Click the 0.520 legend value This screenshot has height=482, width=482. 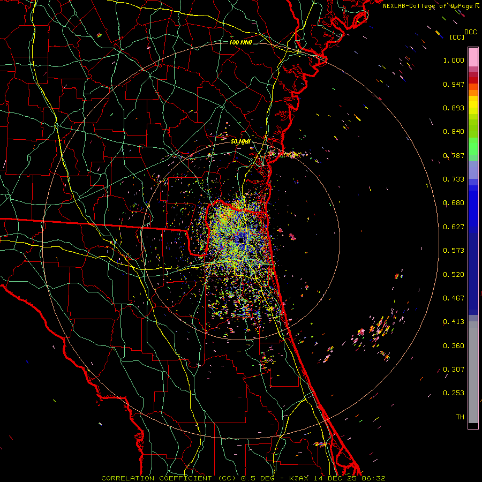(x=454, y=275)
